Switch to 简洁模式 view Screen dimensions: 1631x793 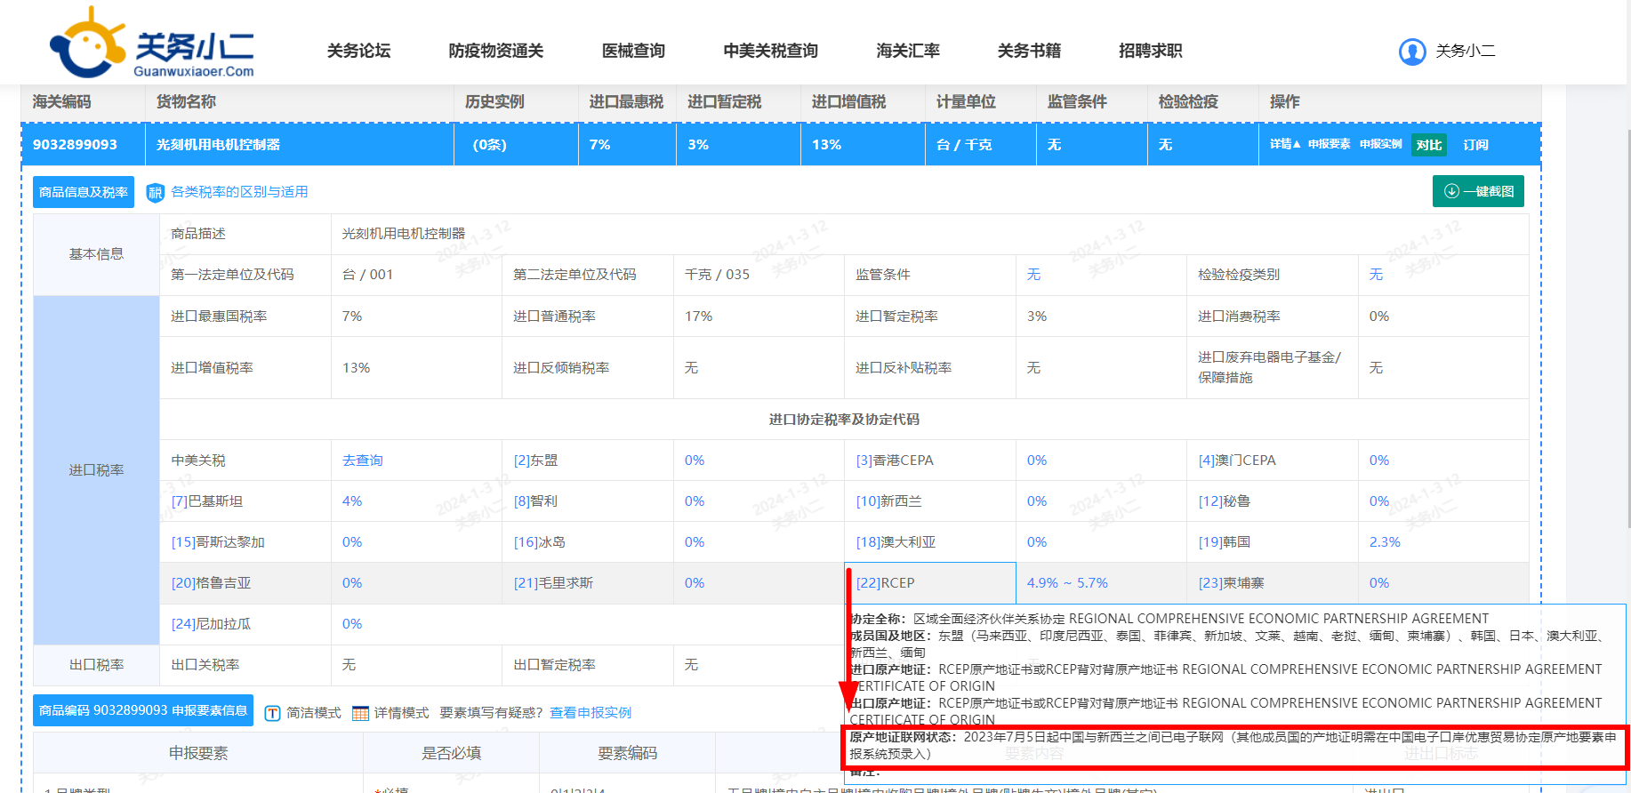tap(314, 713)
